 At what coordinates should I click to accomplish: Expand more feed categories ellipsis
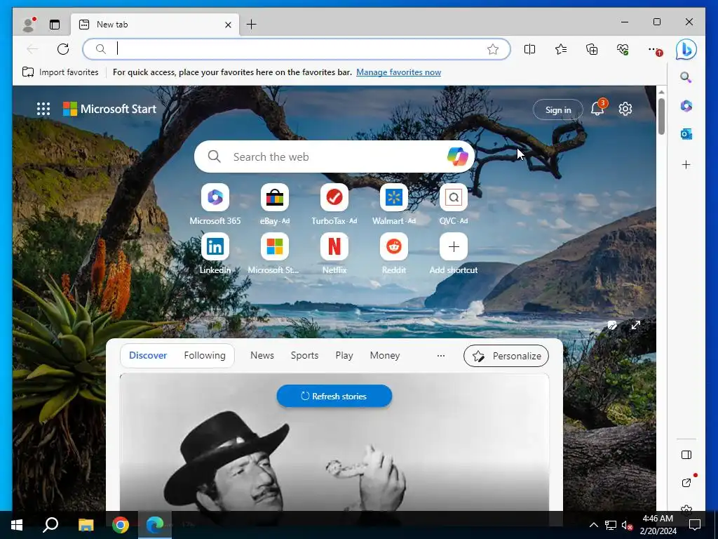441,356
